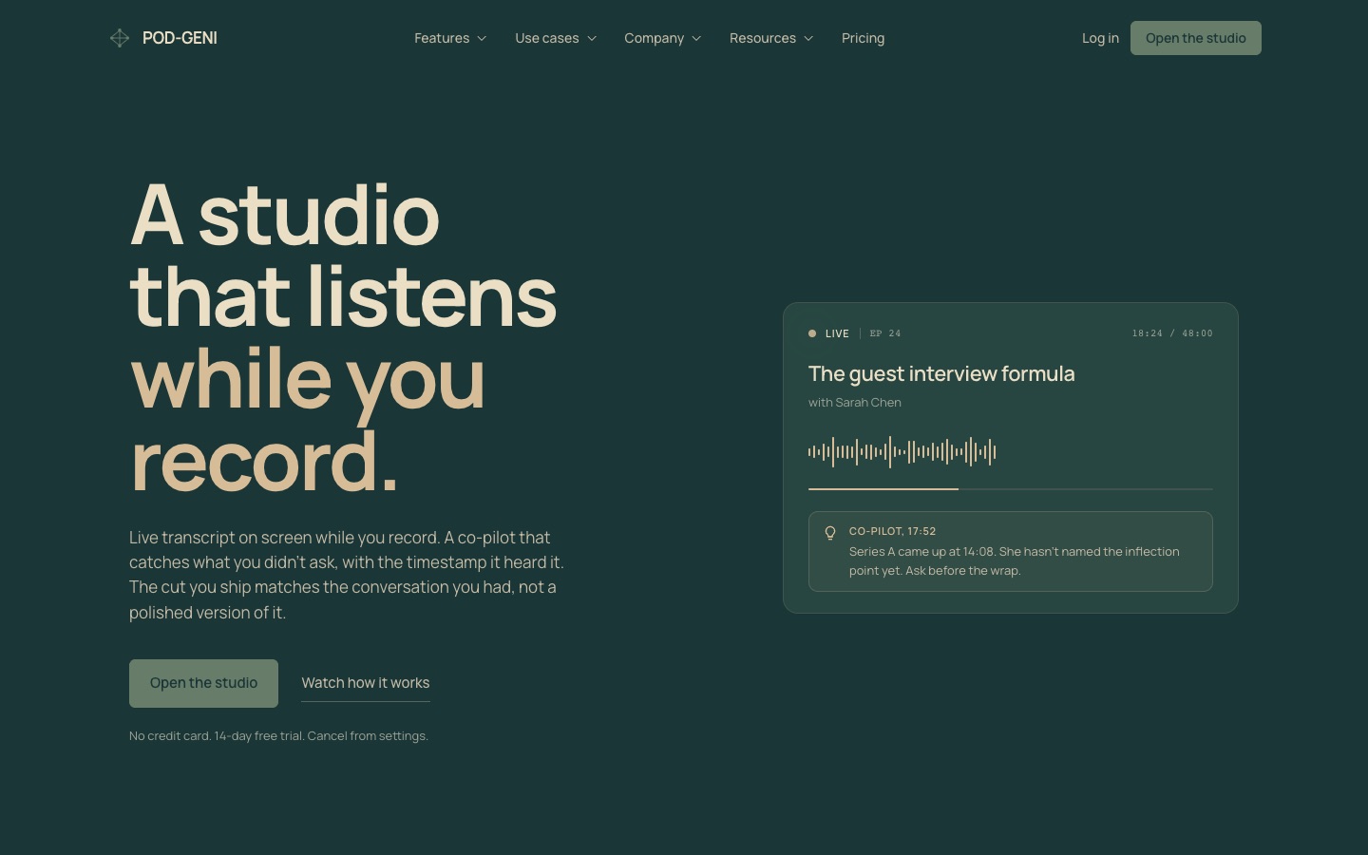Screen dimensions: 1368x855
Task: Click the episode progress bar
Action: 1010,489
